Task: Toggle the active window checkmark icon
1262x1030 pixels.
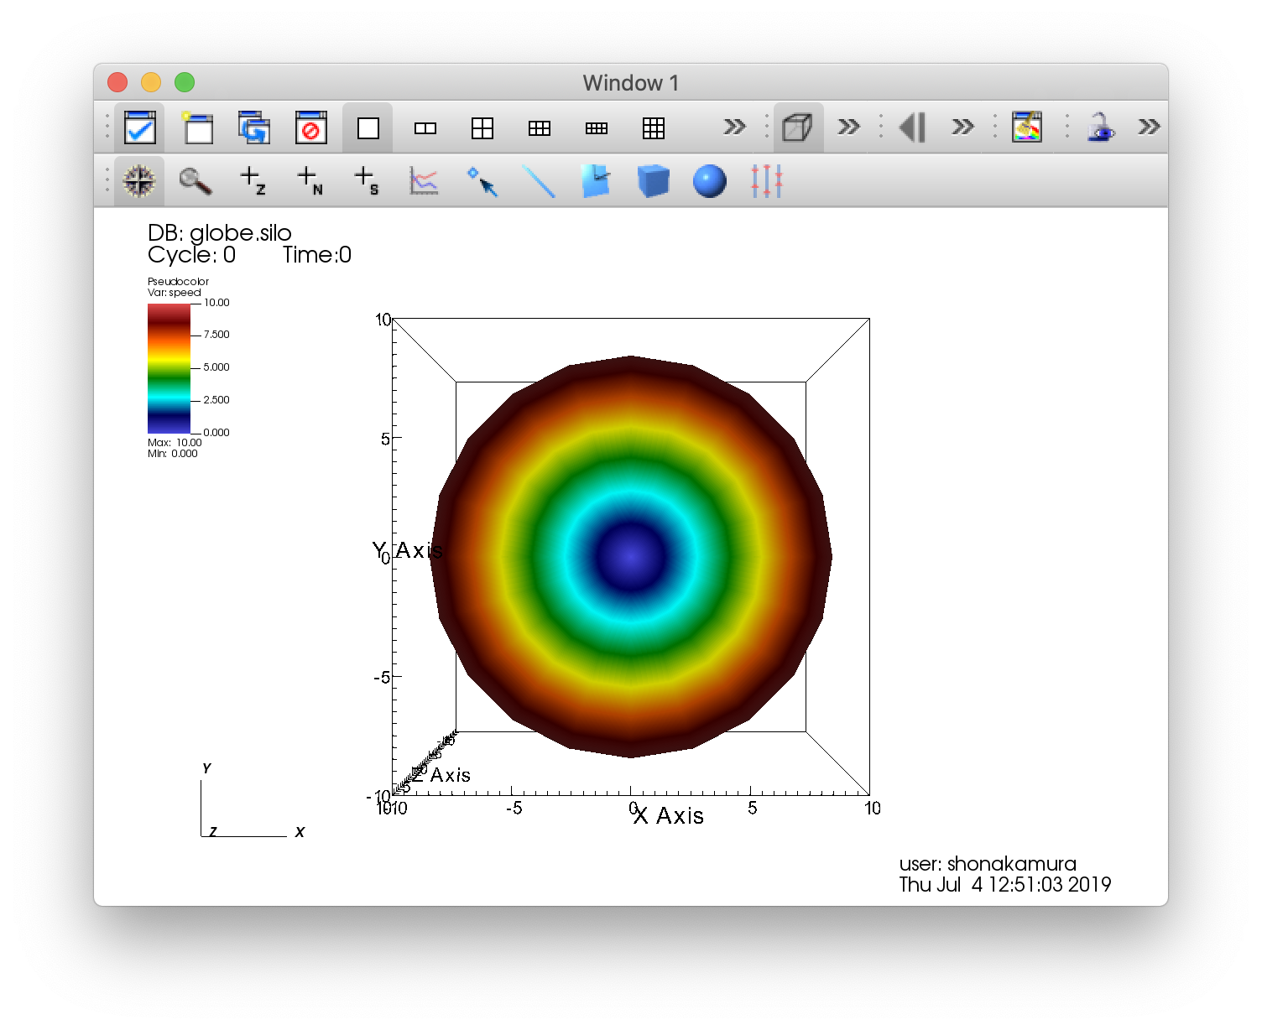Action: click(x=139, y=127)
